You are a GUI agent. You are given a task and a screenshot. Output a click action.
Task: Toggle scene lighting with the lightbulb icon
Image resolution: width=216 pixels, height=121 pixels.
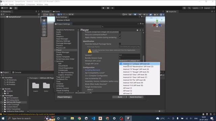[135, 14]
